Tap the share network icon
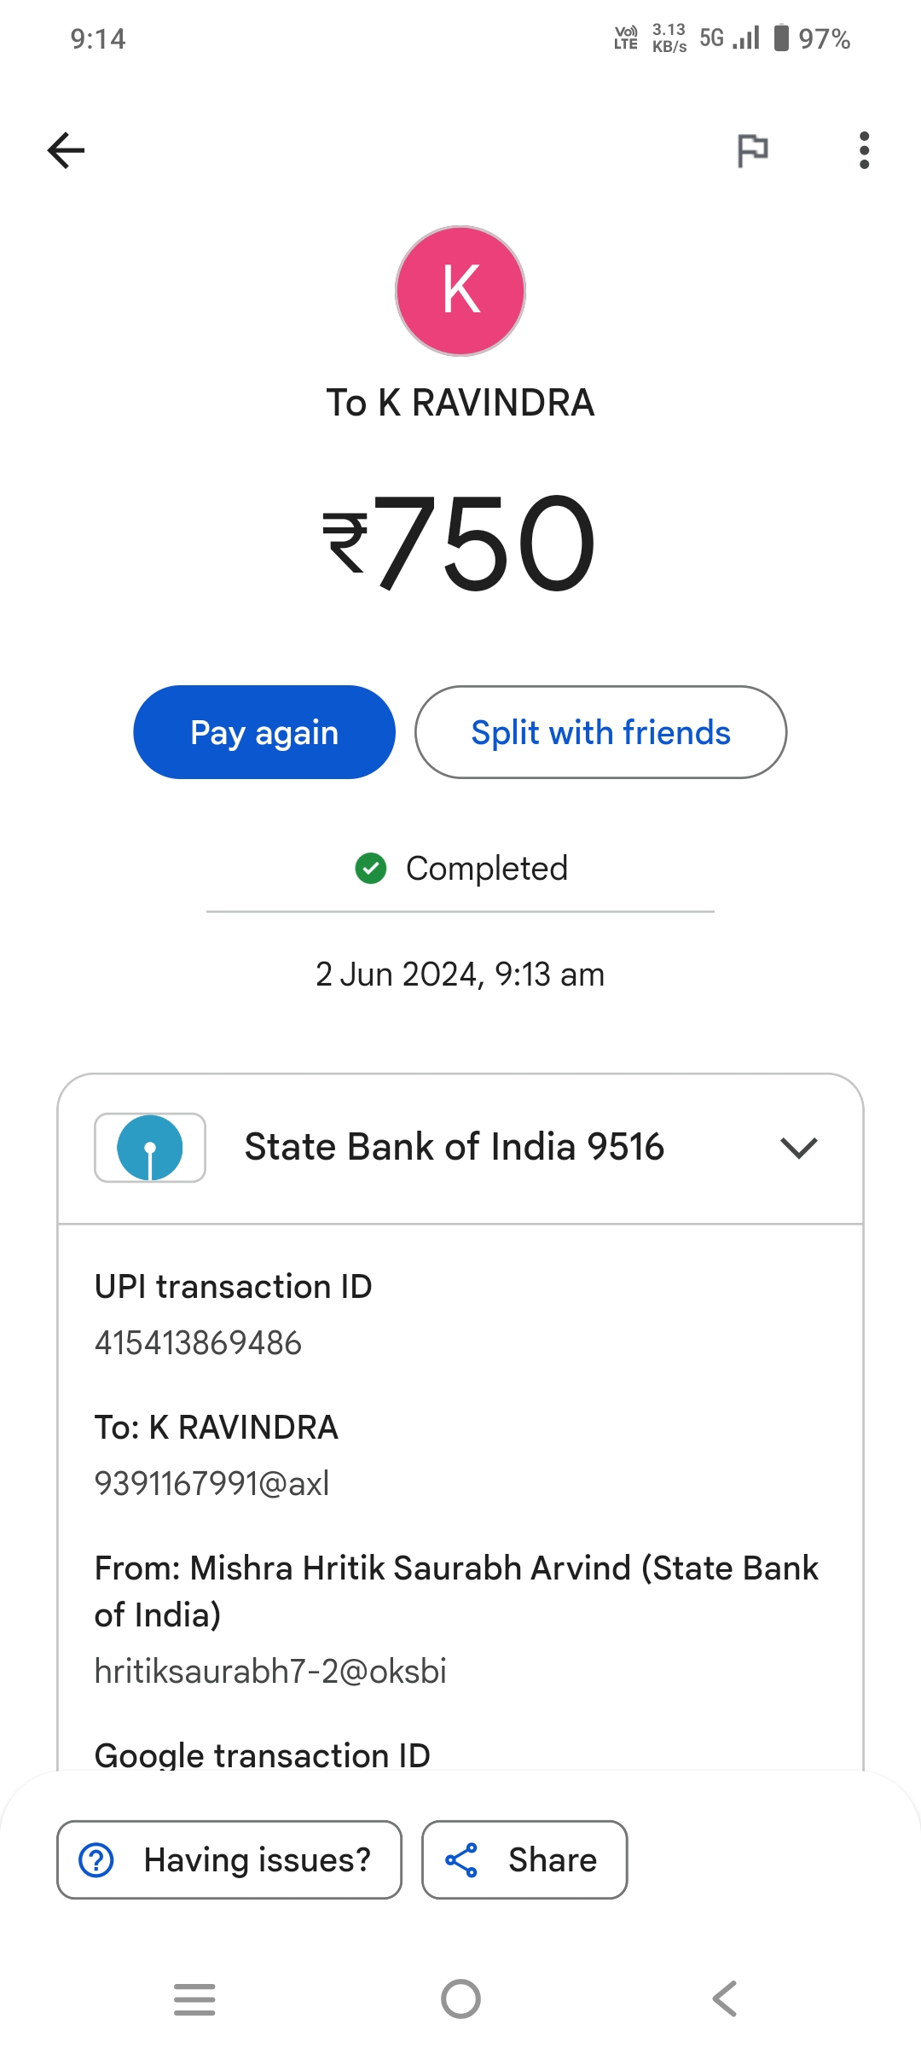 pos(461,1860)
